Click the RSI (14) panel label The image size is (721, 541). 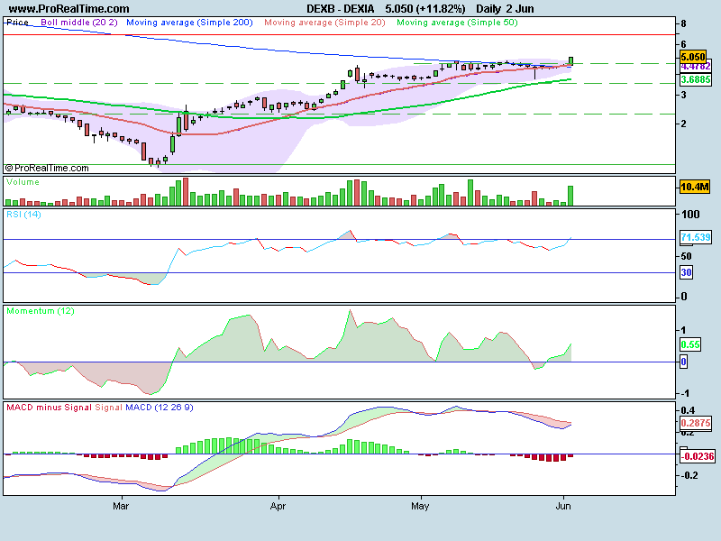23,215
